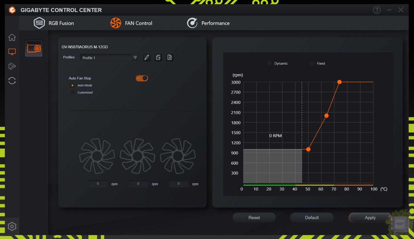
Task: Select the monitor icon in sidebar
Action: click(x=12, y=52)
